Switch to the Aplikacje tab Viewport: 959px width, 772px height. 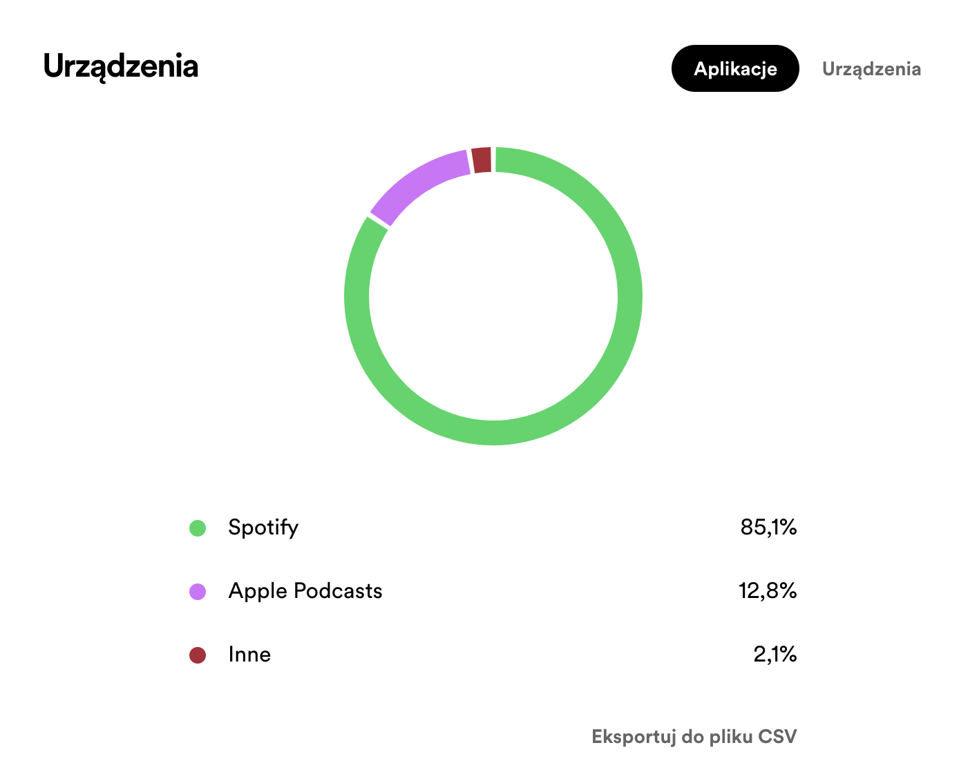pyautogui.click(x=735, y=68)
